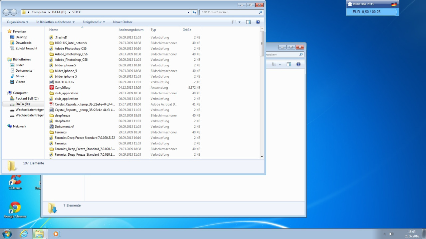Open the view options dropdown arrow in STICK window
Screen dimensions: 426x239
point(239,22)
